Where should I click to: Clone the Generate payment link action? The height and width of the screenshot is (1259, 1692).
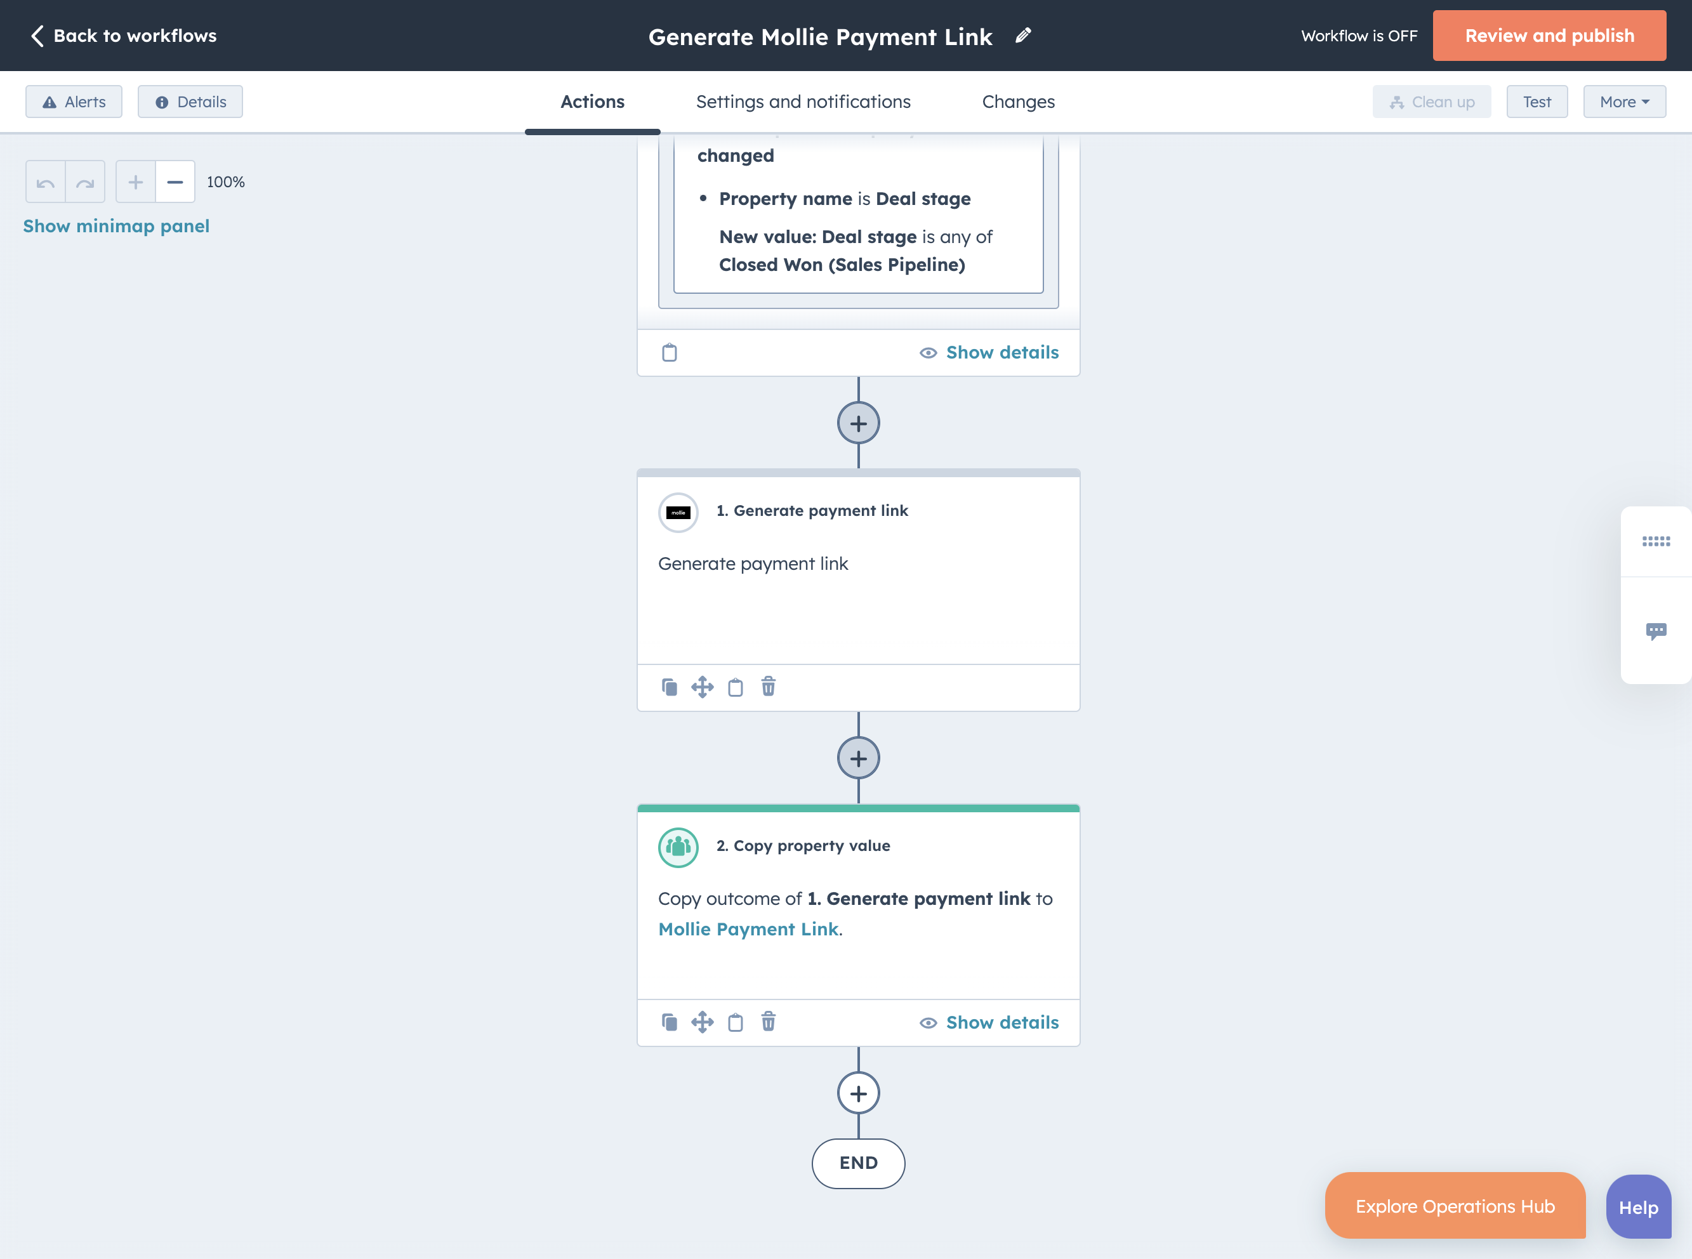669,687
